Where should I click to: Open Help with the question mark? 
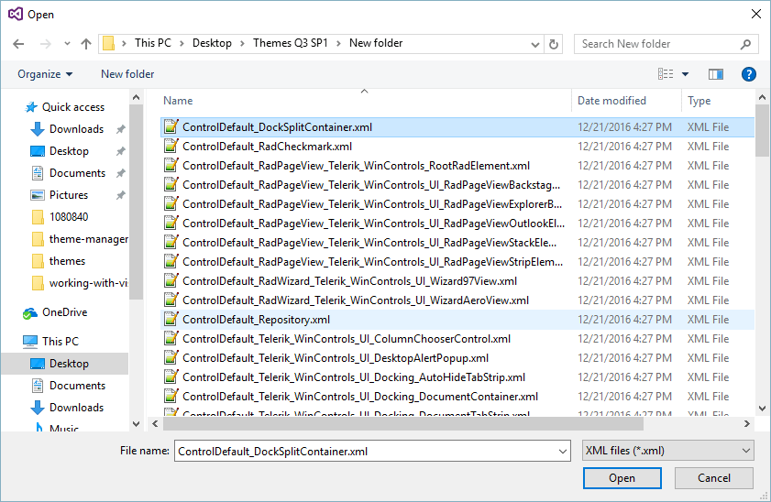748,74
